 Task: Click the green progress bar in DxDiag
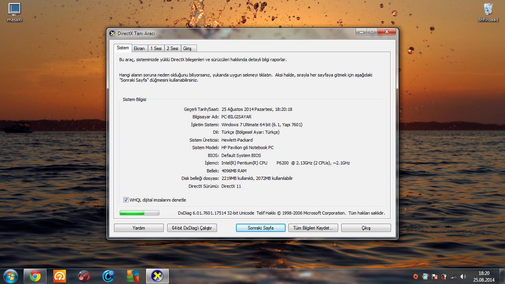139,213
